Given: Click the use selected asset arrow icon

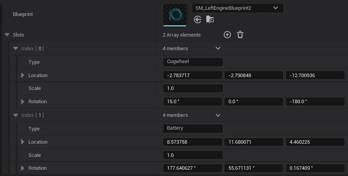Looking at the screenshot, I should point(198,19).
